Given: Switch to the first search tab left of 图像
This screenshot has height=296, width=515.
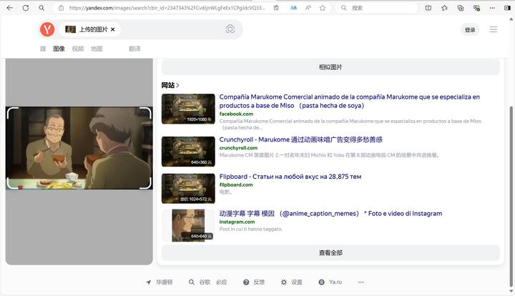Looking at the screenshot, I should pyautogui.click(x=43, y=49).
